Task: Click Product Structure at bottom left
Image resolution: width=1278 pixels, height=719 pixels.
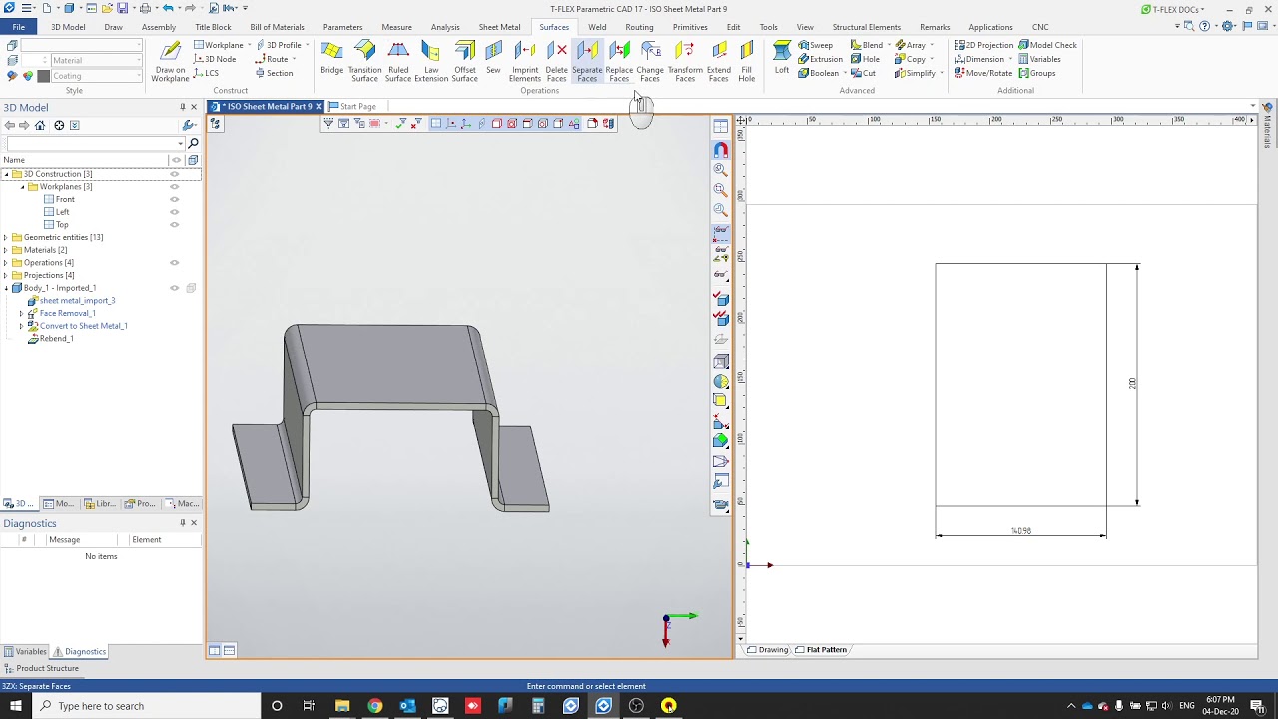Action: point(41,668)
